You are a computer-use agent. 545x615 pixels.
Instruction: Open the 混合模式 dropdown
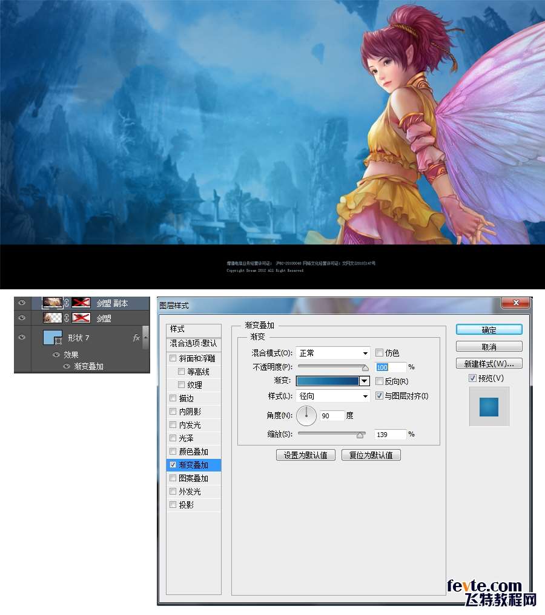pos(332,353)
